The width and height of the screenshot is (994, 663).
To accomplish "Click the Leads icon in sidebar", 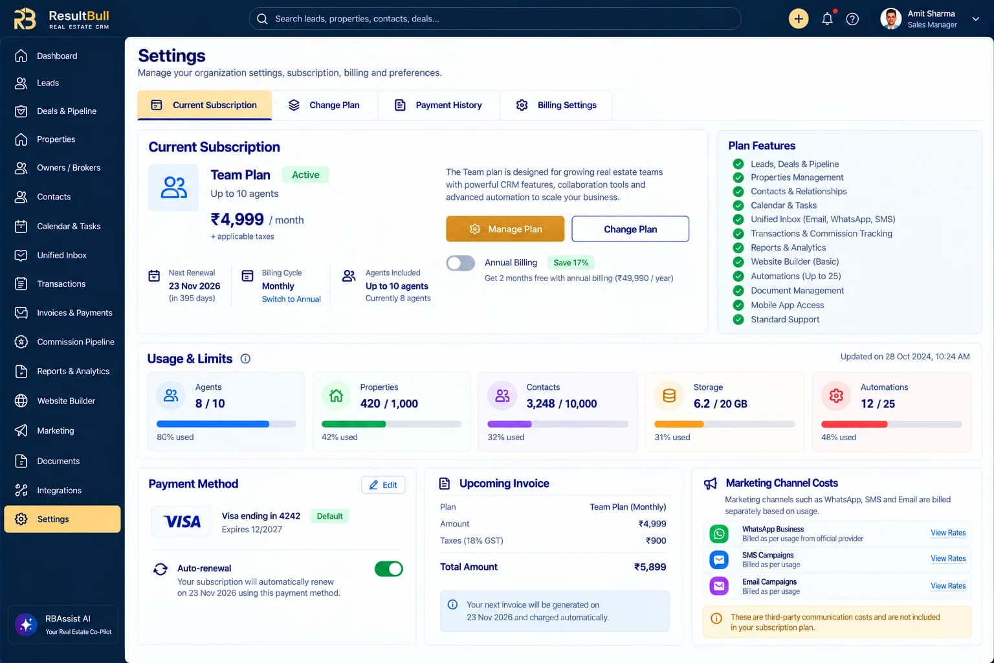I will [21, 83].
